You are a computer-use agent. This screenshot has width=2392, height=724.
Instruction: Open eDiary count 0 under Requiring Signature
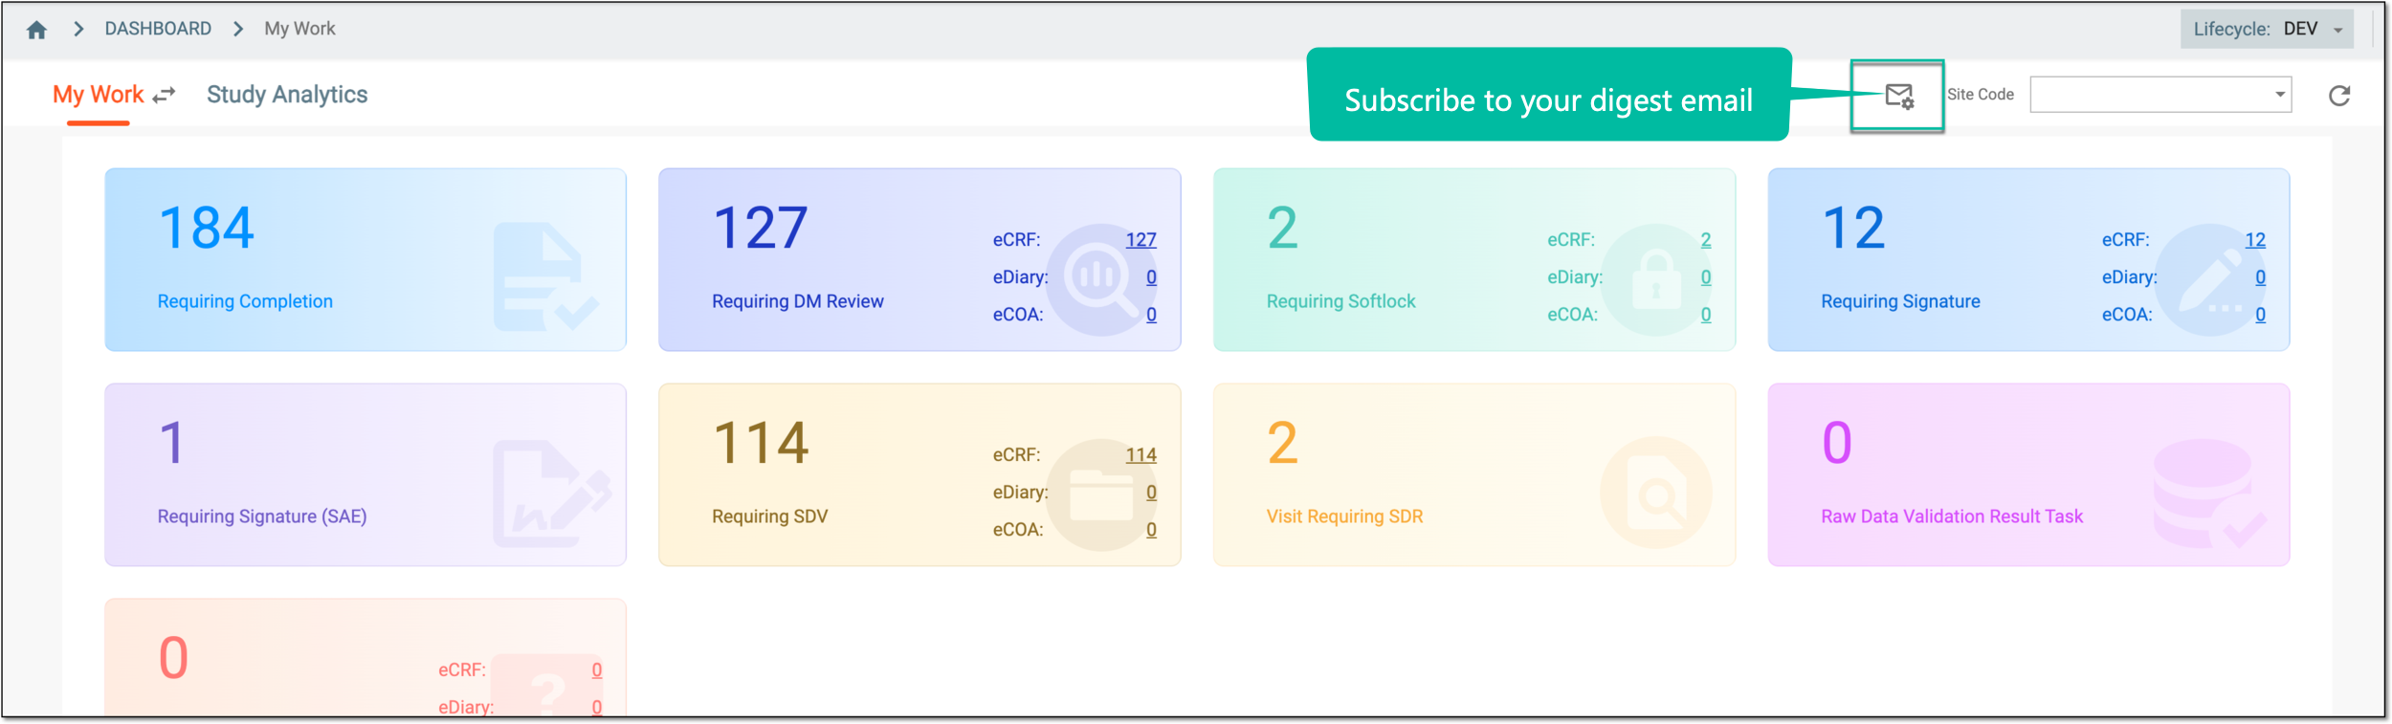point(2260,277)
